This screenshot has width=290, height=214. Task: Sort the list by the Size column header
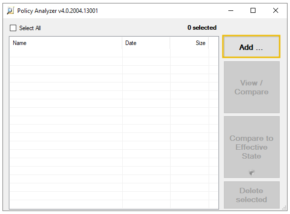(189, 43)
